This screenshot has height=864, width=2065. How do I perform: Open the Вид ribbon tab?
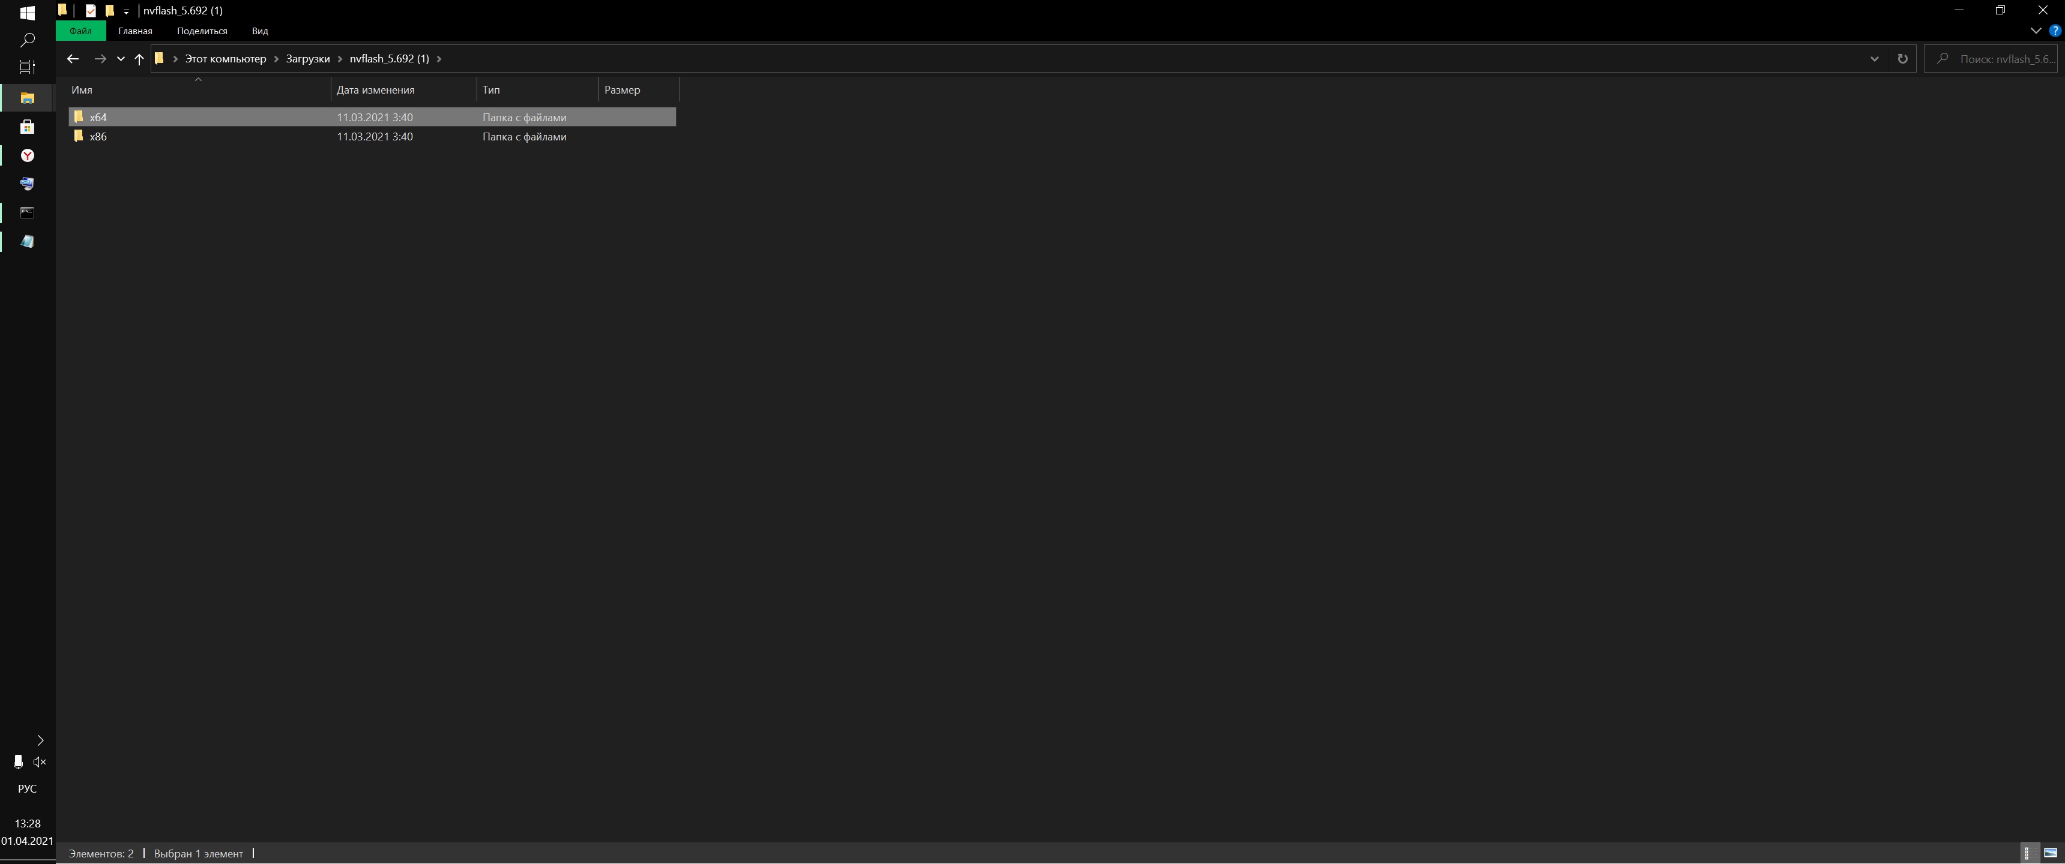click(x=260, y=31)
